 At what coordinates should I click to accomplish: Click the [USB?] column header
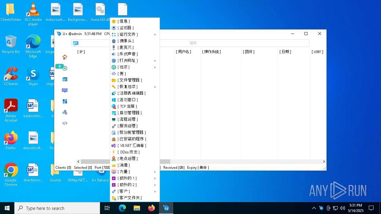(317, 52)
